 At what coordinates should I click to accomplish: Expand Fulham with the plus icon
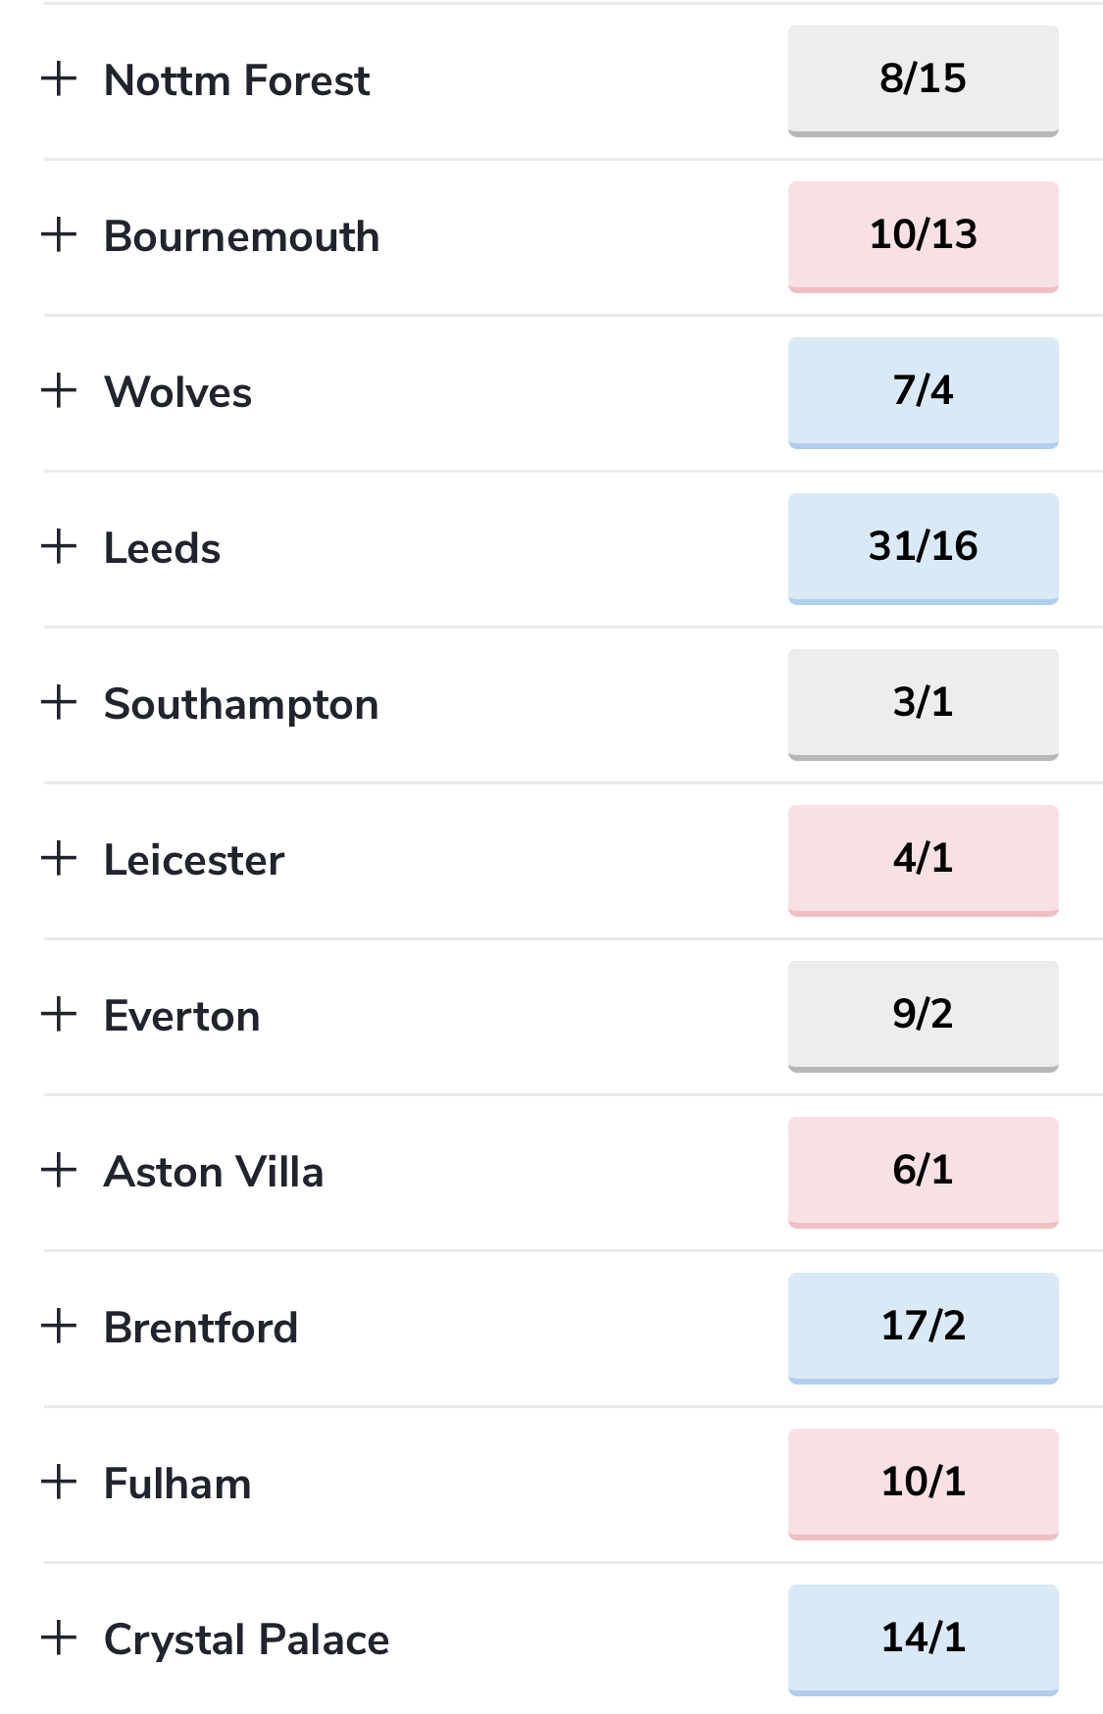[x=59, y=1483]
